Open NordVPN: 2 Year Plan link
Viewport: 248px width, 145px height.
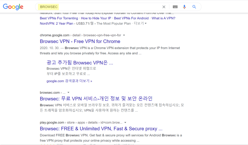[56, 23]
